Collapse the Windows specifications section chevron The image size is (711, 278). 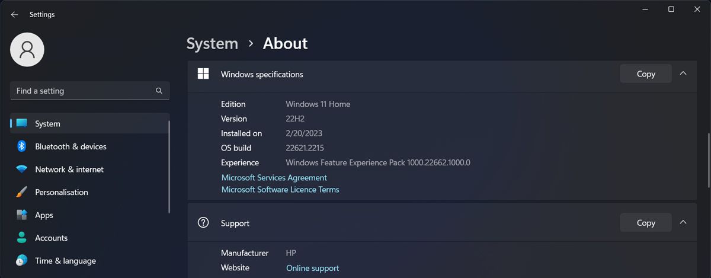[x=683, y=74]
